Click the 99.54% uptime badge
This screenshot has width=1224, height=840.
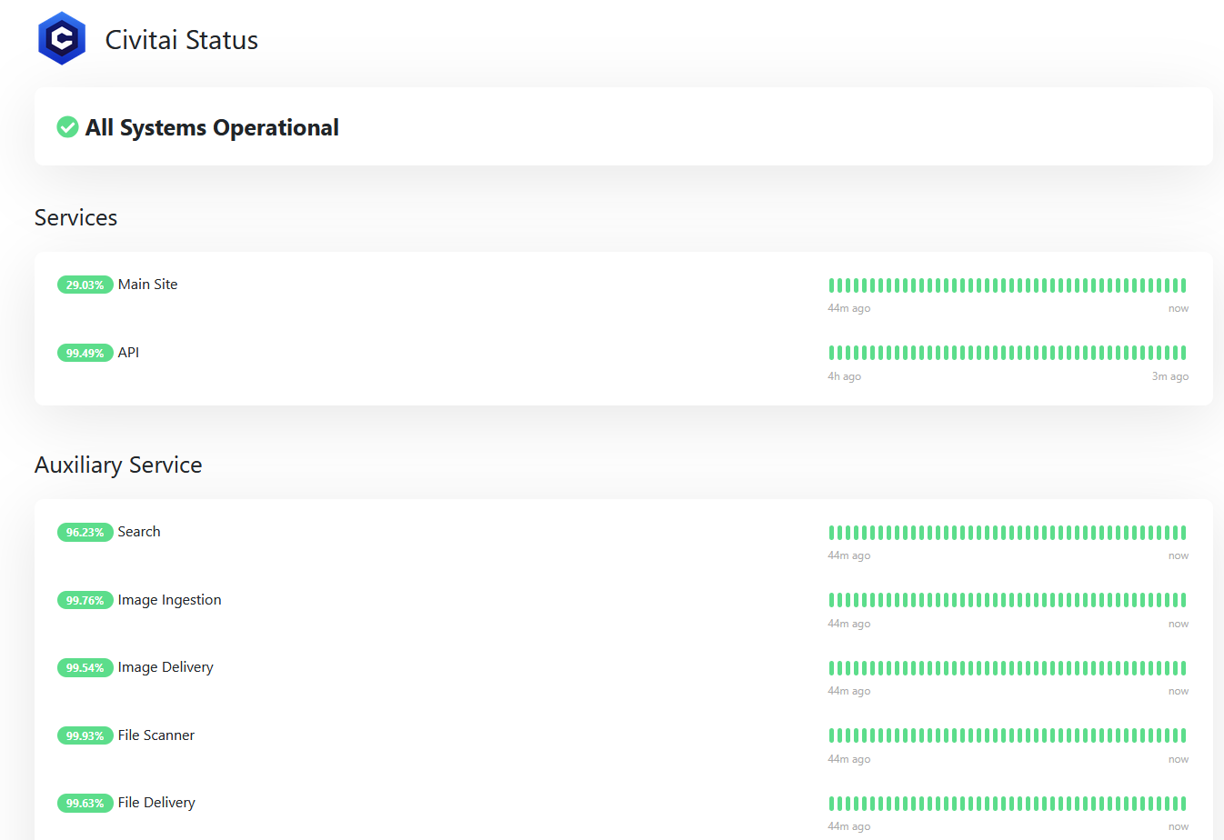pos(85,667)
